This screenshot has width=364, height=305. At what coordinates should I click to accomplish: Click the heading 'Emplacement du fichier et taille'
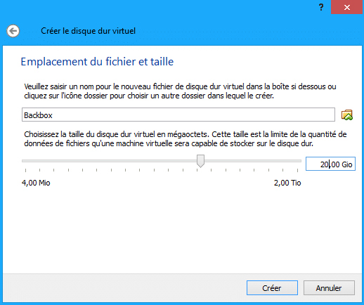pyautogui.click(x=97, y=62)
